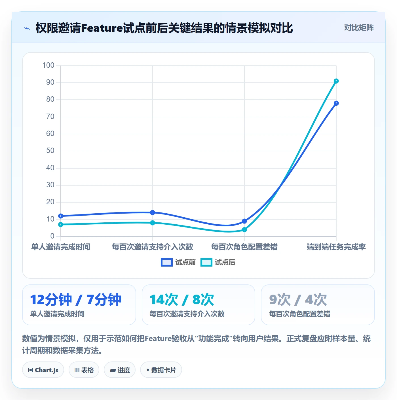Click the 试点后 point at 端到端任务完成率

pos(336,81)
